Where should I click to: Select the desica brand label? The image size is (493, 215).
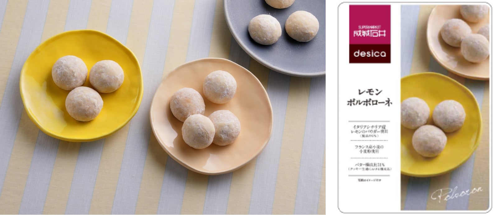coord(370,54)
